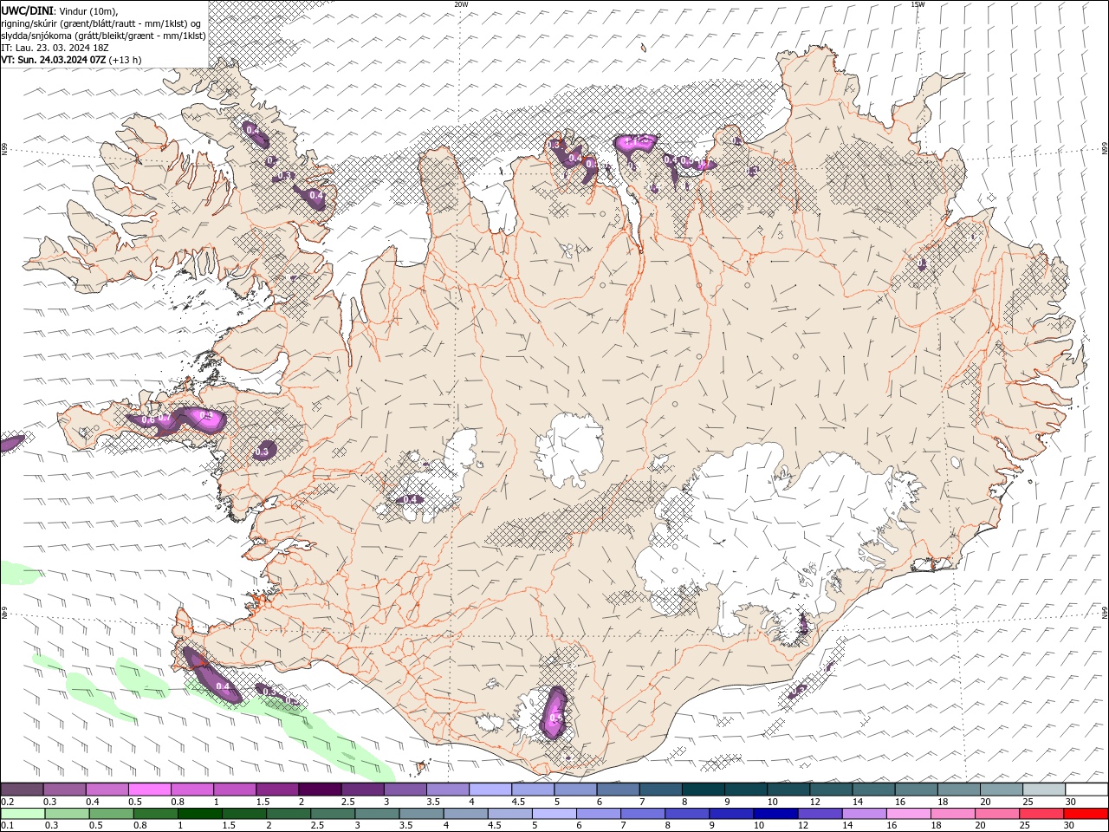Select the 0.8 swatch in the snow legend
This screenshot has width=1109, height=832.
(191, 790)
